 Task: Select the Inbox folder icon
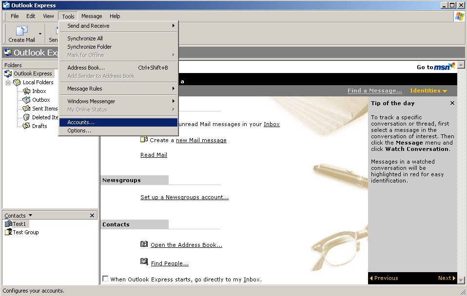(27, 91)
